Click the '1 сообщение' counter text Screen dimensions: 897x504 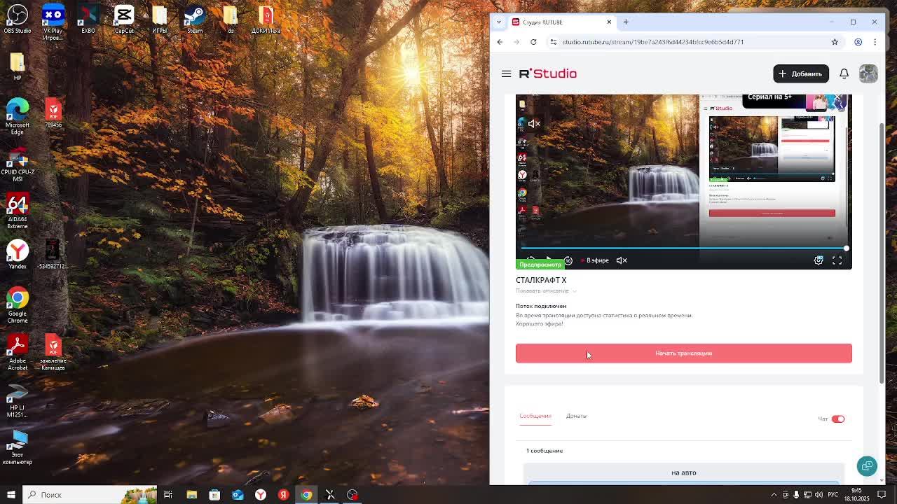[x=545, y=451]
